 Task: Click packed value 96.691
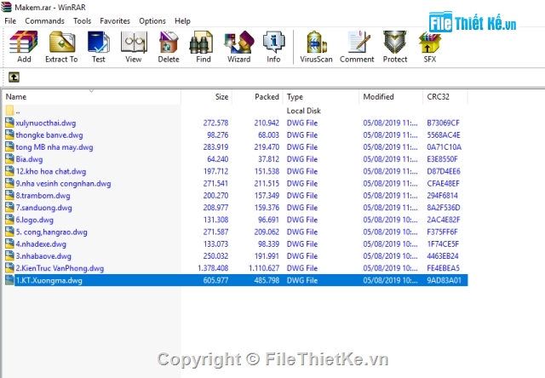coord(268,220)
